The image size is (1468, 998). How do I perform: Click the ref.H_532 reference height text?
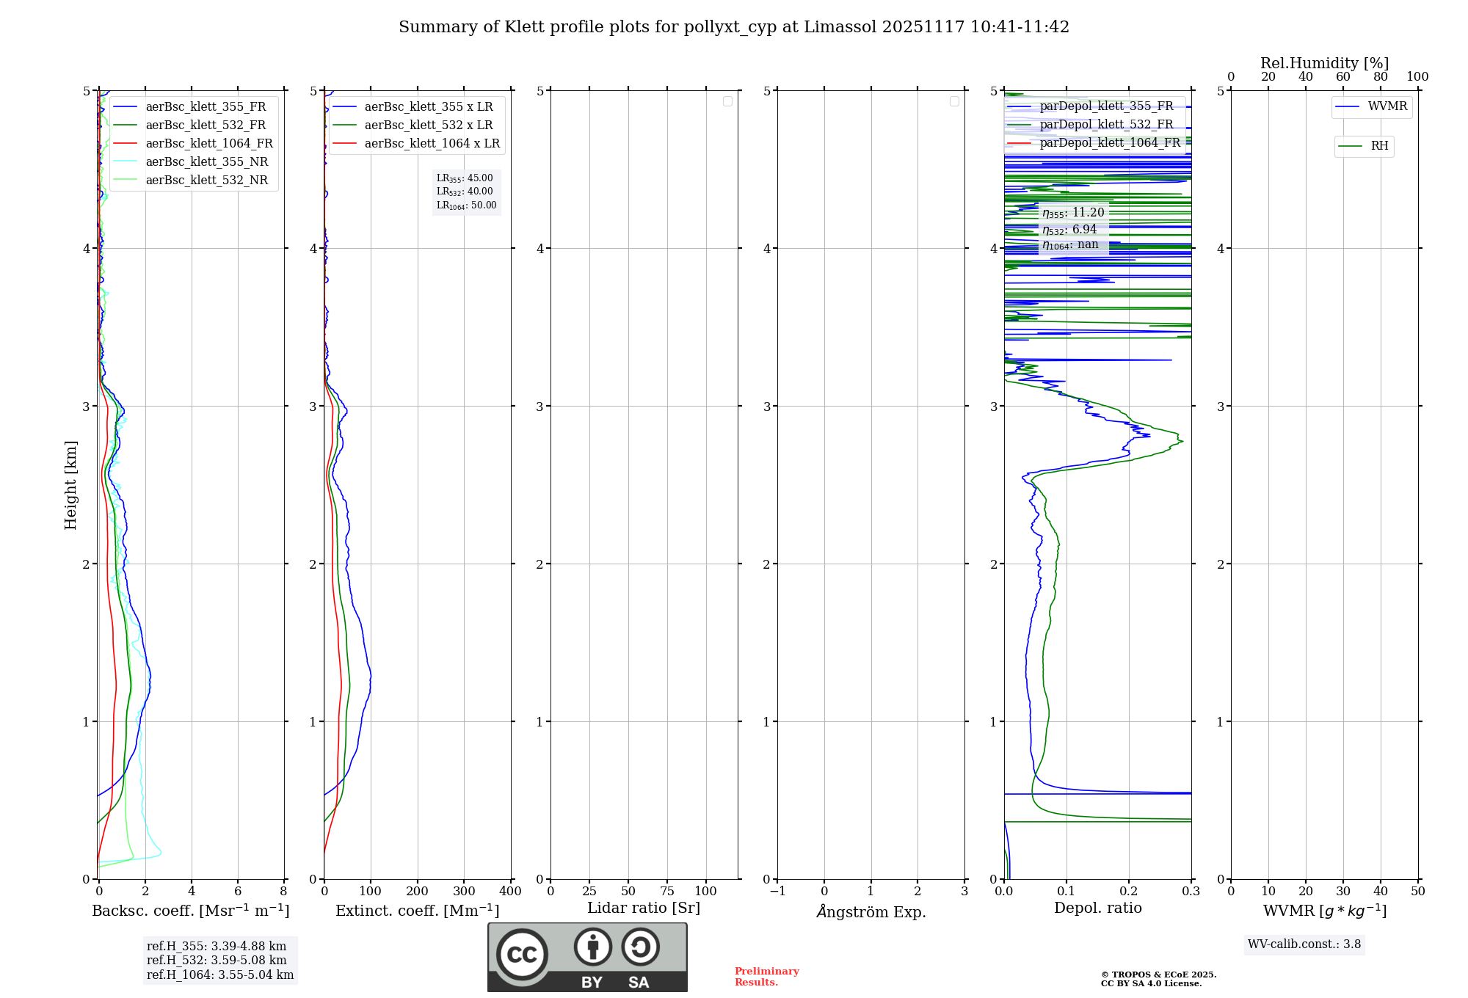pyautogui.click(x=217, y=960)
